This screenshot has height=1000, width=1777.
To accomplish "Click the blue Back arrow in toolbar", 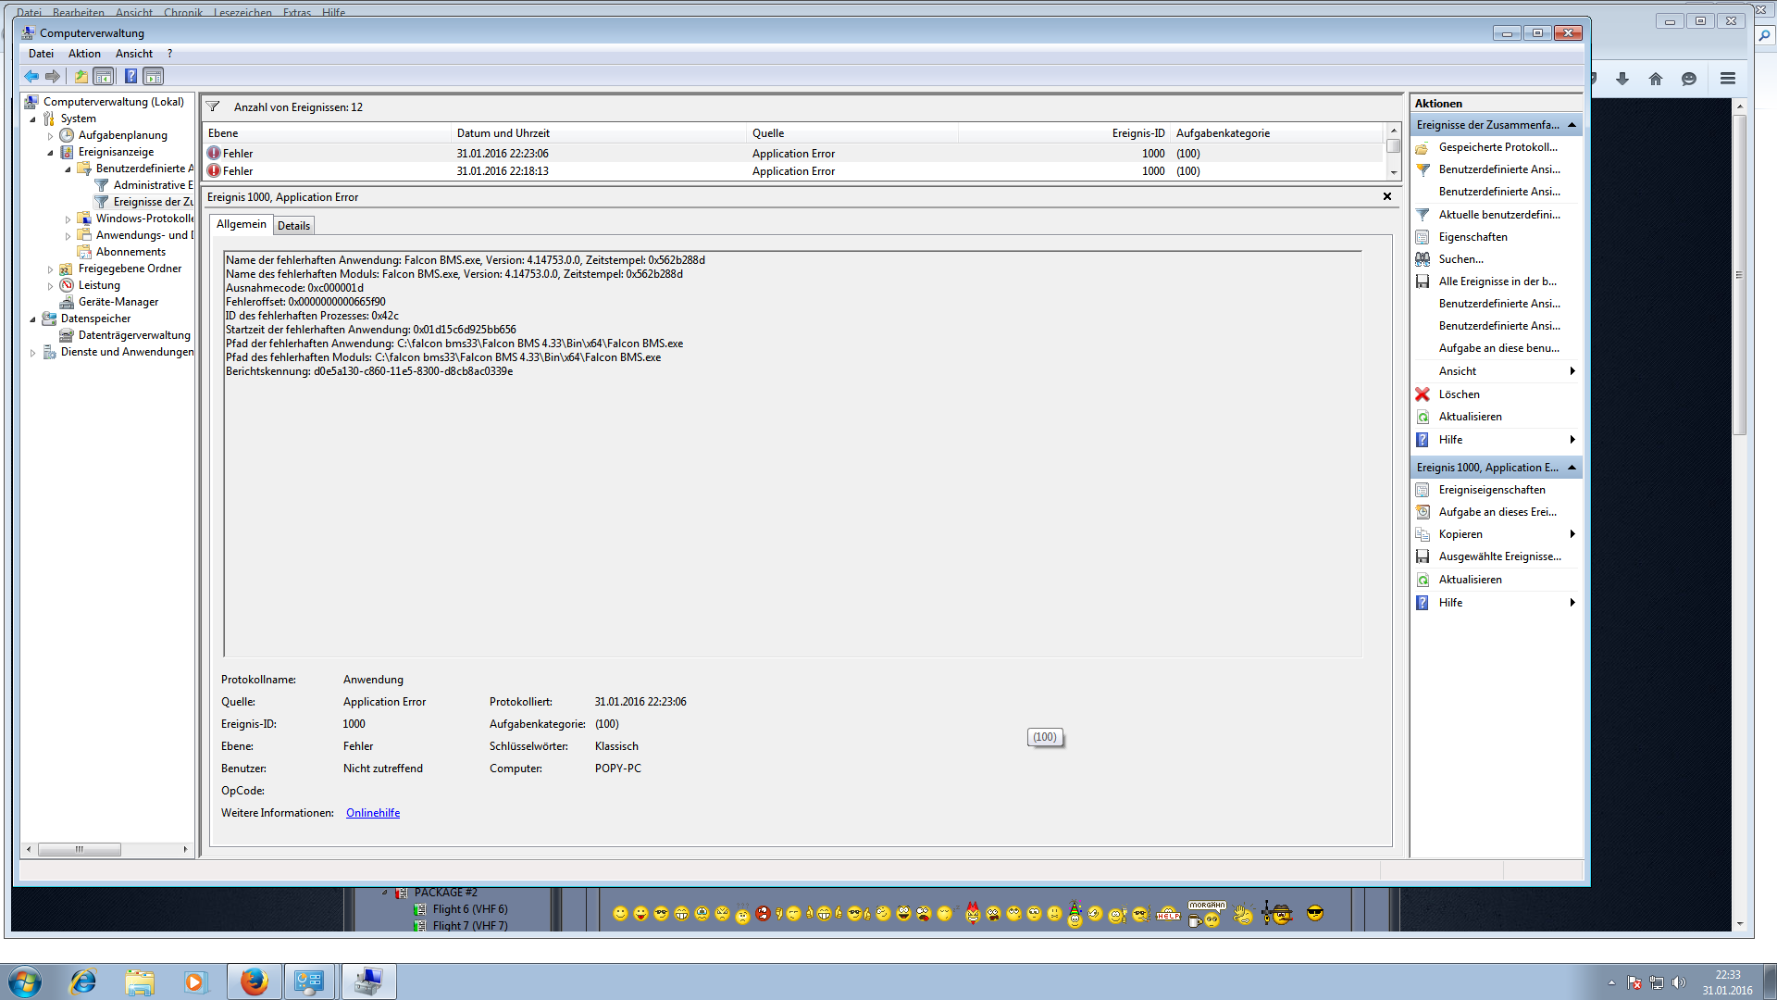I will click(31, 77).
